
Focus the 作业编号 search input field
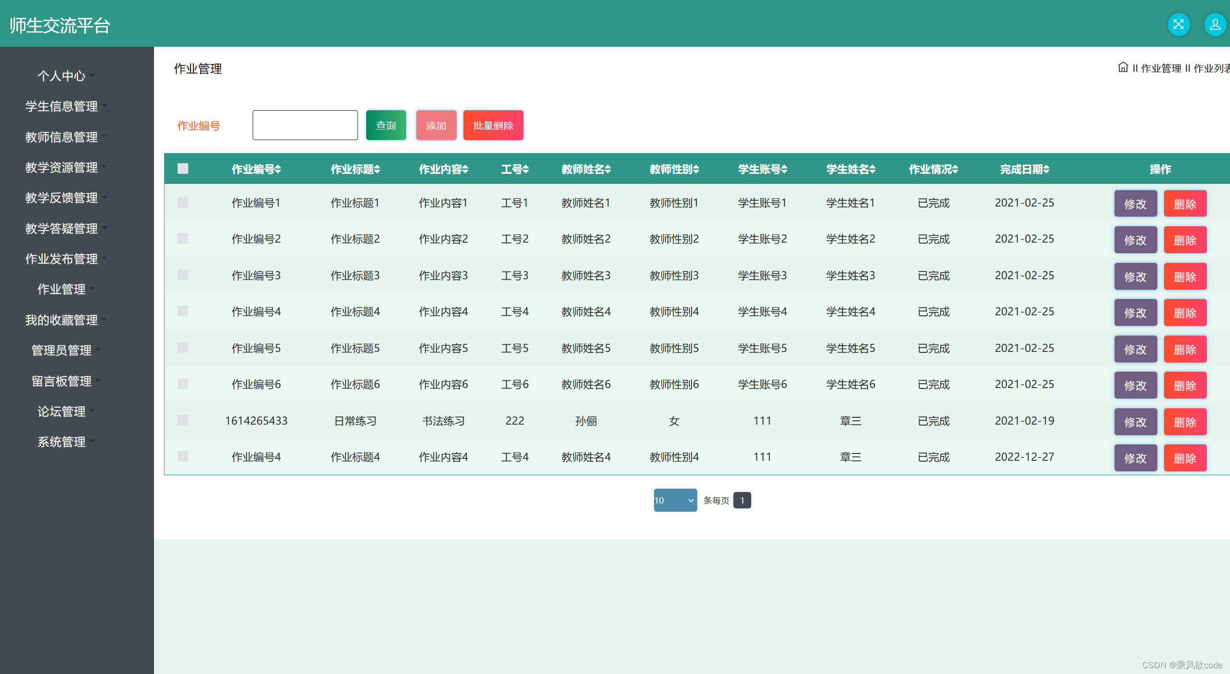coord(305,125)
